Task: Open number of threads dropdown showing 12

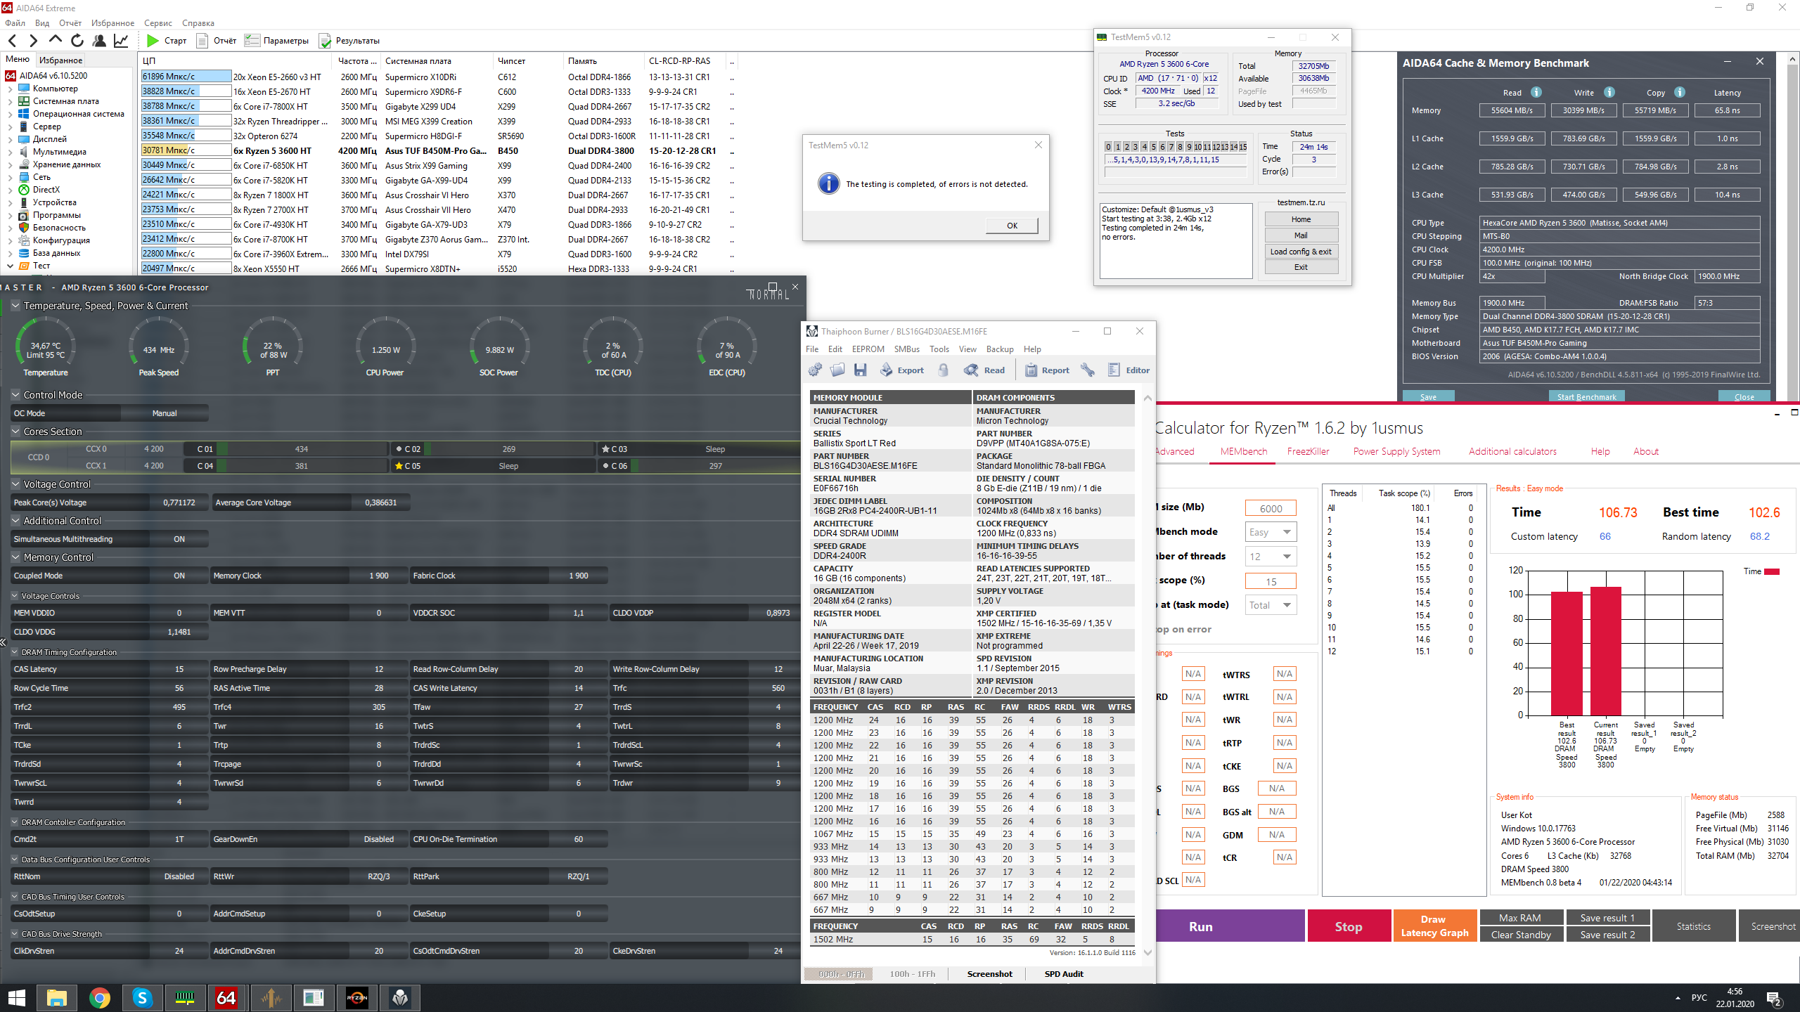Action: point(1271,557)
